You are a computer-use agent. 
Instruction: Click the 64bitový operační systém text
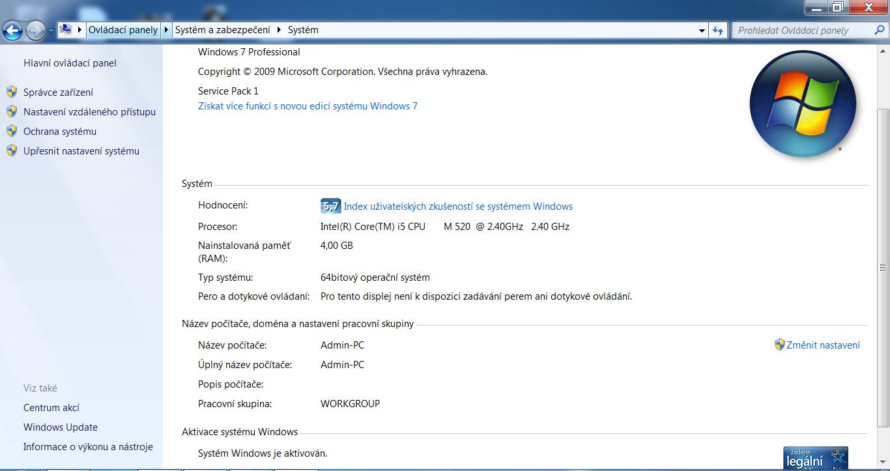375,278
